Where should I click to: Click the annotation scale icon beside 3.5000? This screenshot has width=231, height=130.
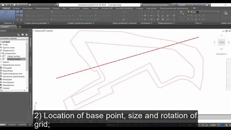click(207, 125)
